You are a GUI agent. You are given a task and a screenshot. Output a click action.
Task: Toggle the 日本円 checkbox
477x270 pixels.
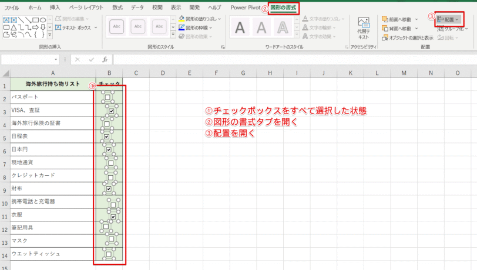(109, 149)
